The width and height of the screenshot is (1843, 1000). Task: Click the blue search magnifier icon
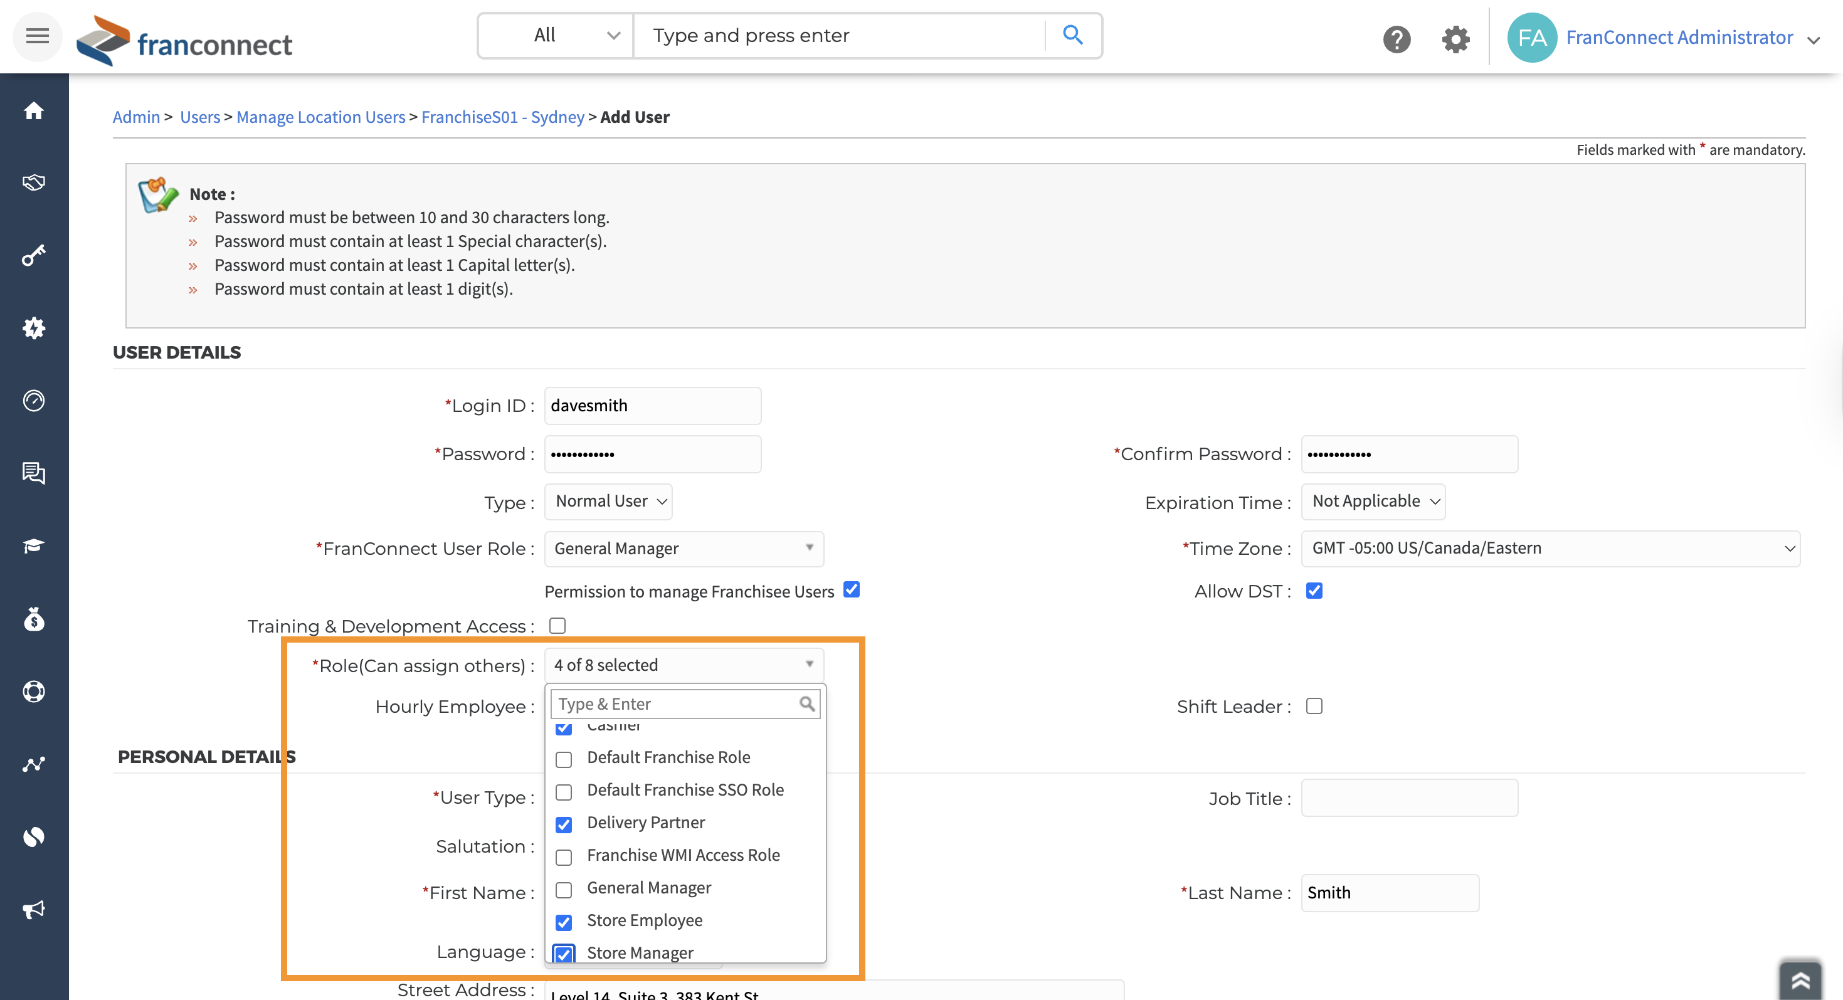[1072, 35]
